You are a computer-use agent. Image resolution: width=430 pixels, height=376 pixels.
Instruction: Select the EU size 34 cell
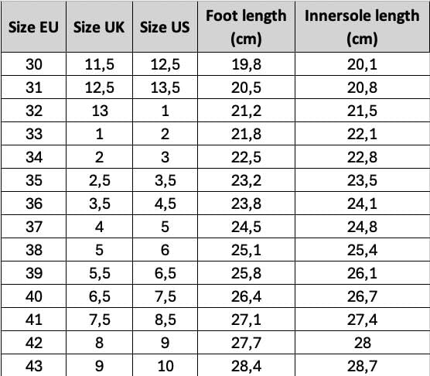(x=33, y=157)
